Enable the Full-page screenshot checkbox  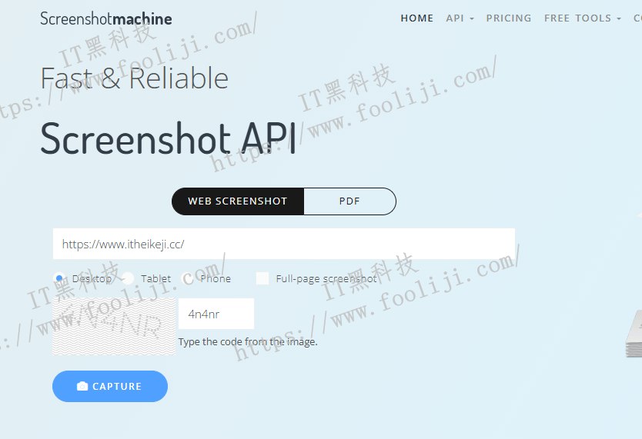(262, 278)
